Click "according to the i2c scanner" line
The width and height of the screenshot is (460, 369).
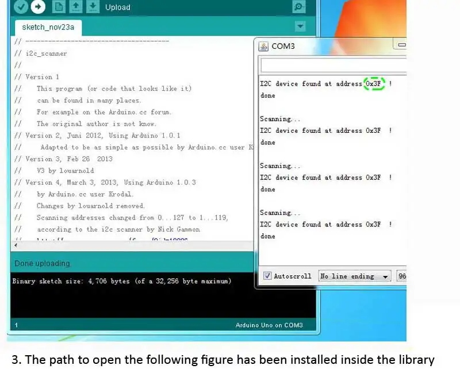(118, 229)
